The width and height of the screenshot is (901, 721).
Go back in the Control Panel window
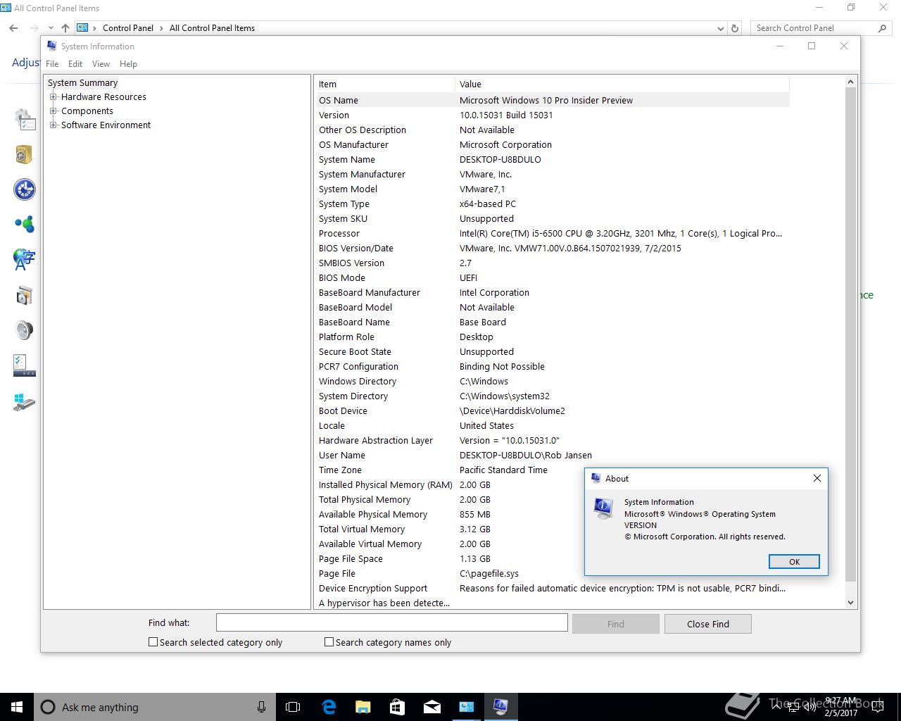click(x=14, y=28)
